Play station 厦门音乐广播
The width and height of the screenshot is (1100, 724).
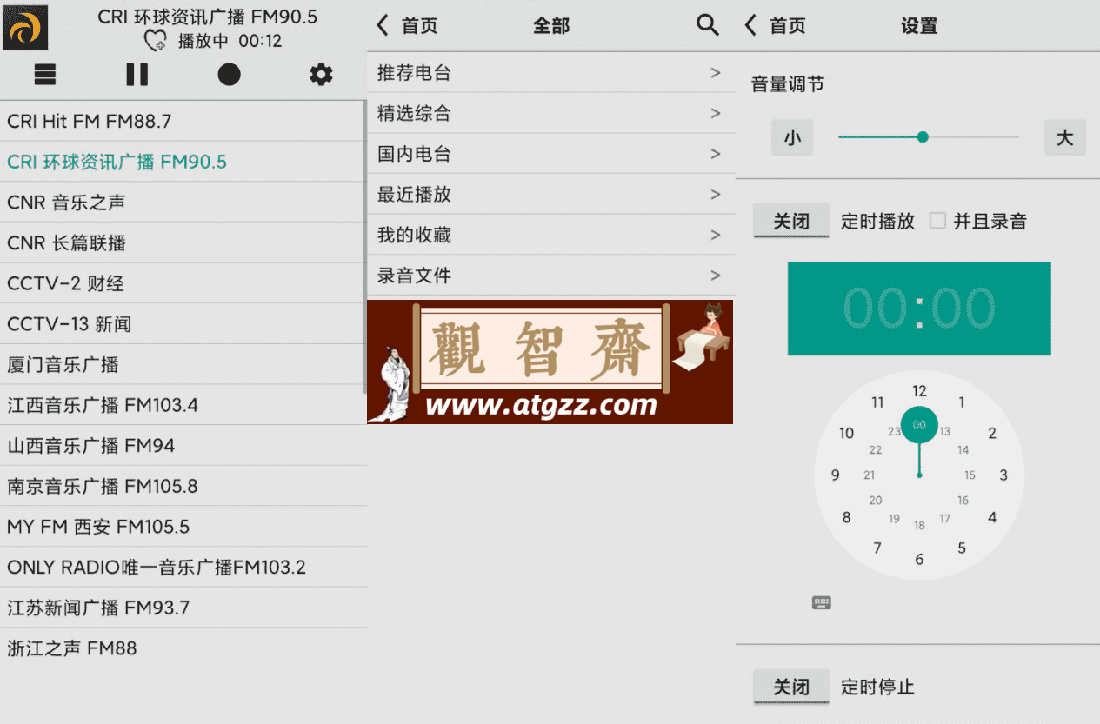183,364
